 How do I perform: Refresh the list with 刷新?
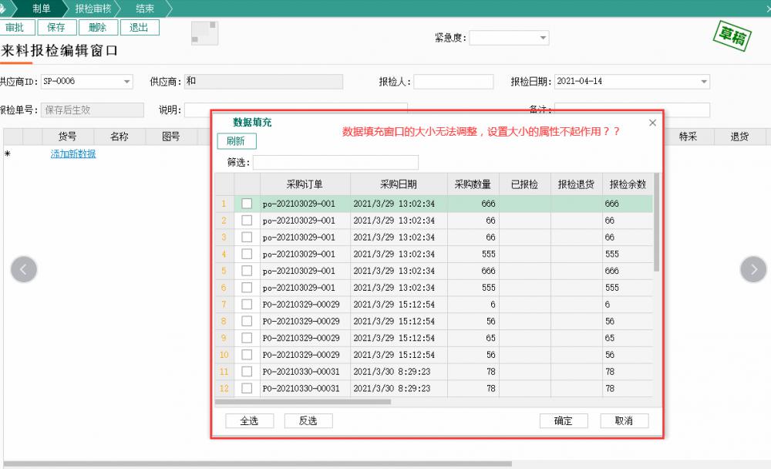point(237,141)
